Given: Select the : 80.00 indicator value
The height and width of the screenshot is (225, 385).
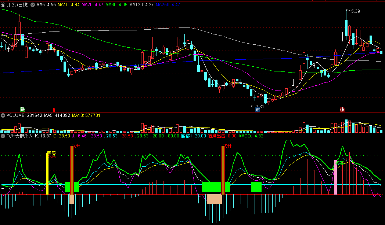Looking at the screenshot, I should (172, 136).
